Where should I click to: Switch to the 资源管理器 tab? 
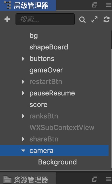coord(28,179)
